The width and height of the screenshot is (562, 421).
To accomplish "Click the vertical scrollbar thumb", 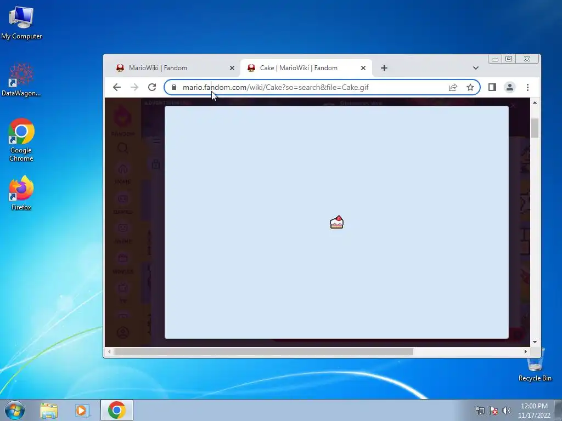I will pyautogui.click(x=535, y=128).
